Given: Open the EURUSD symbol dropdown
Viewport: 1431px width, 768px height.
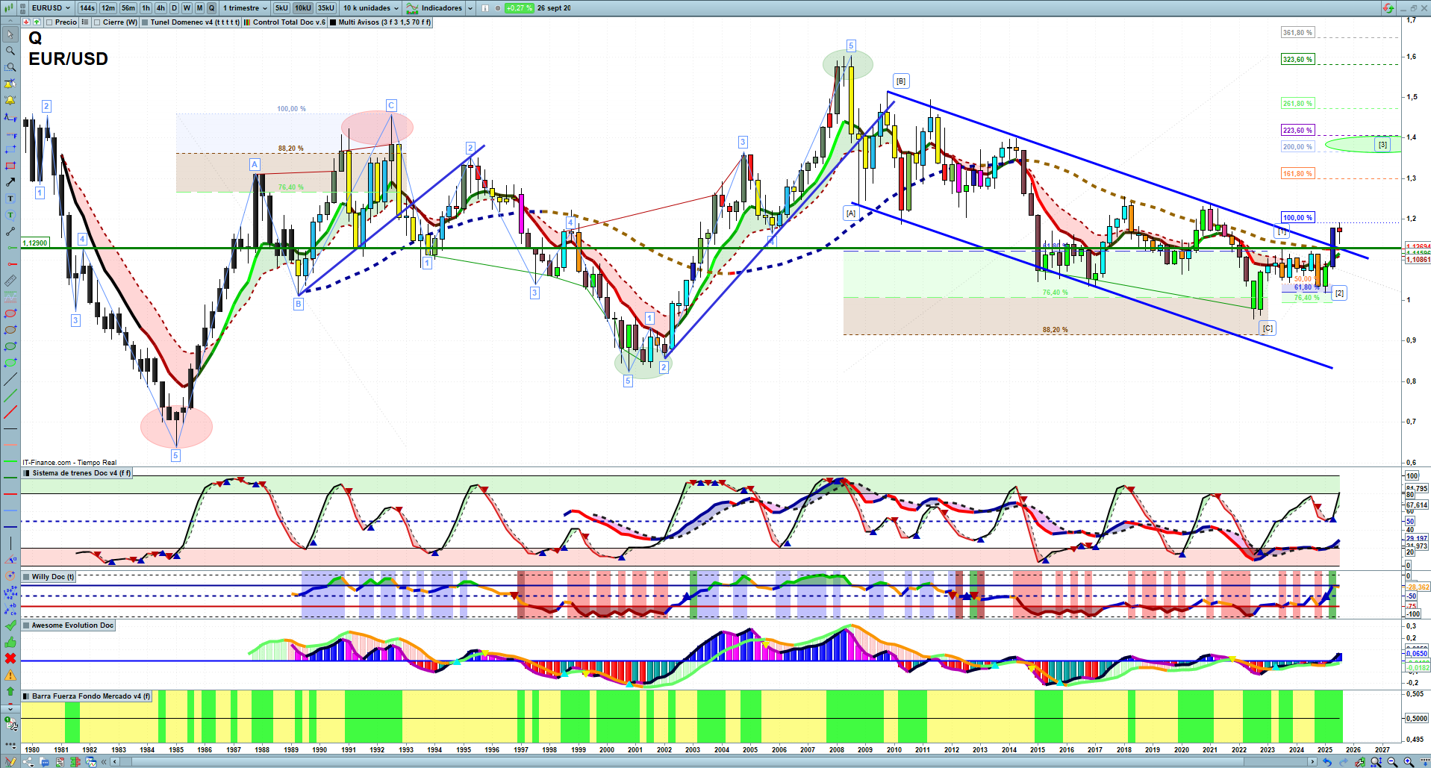Looking at the screenshot, I should click(51, 8).
